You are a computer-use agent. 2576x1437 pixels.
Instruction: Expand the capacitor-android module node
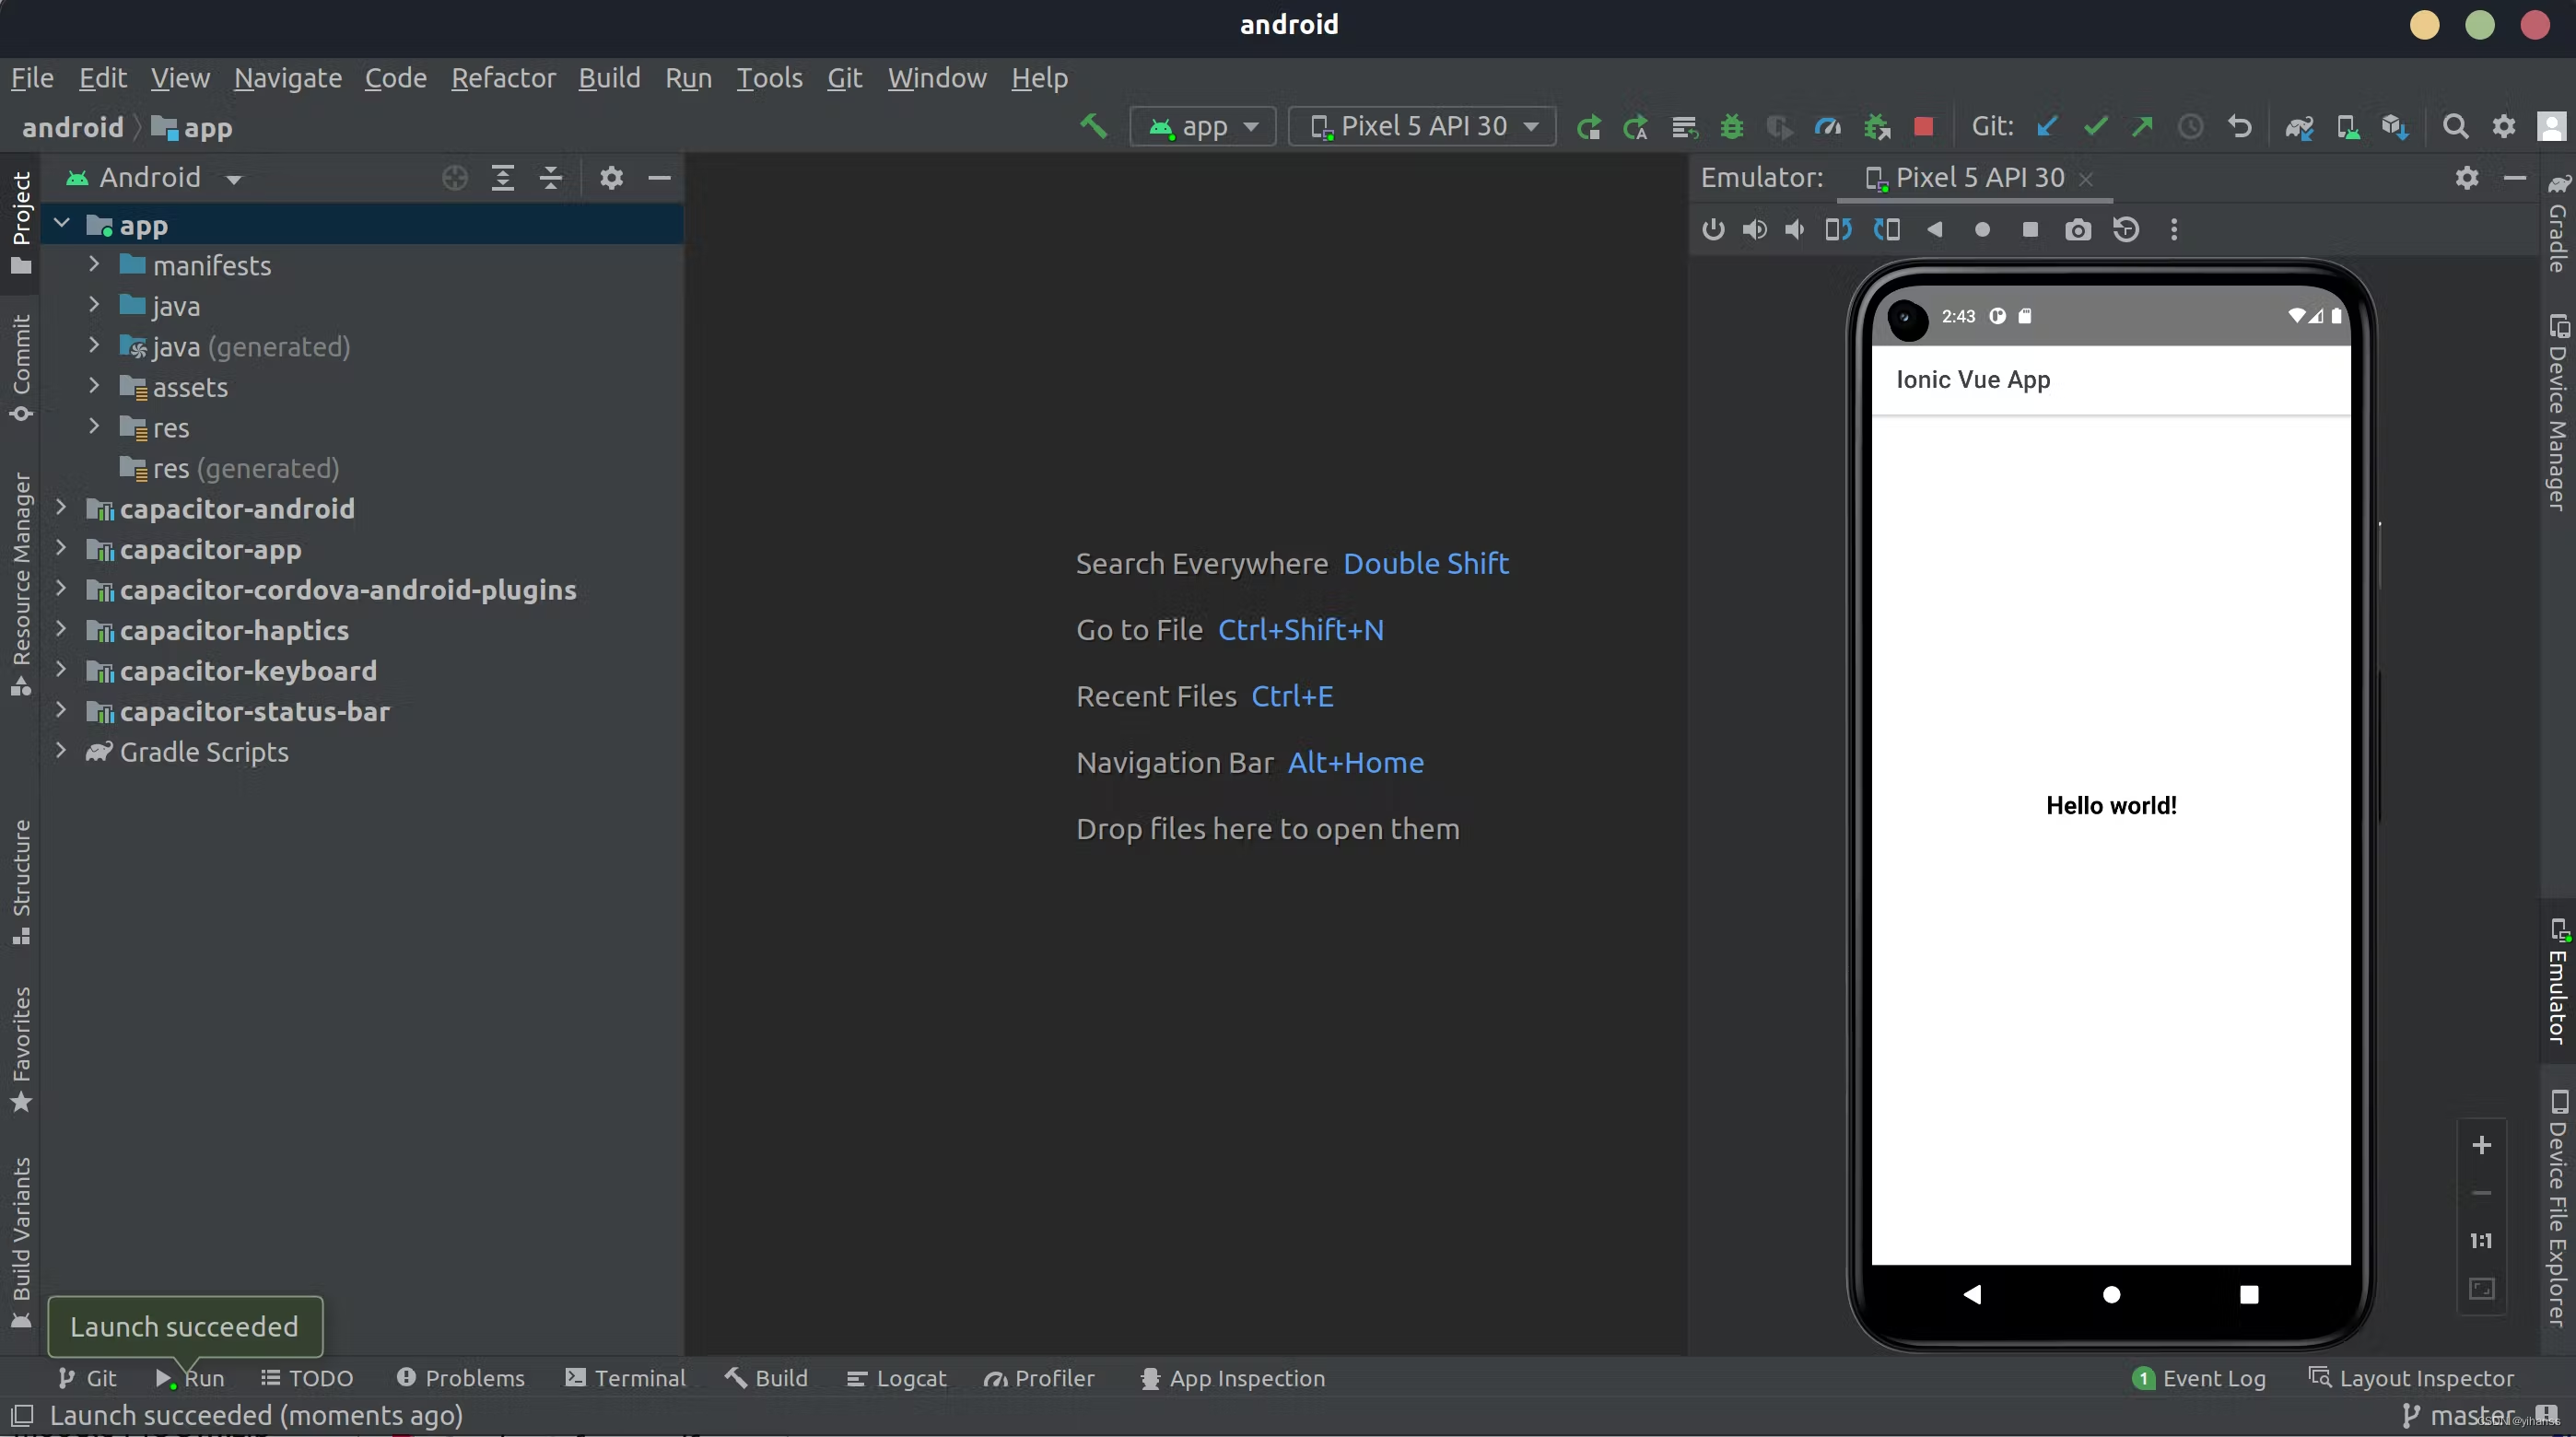point(61,508)
